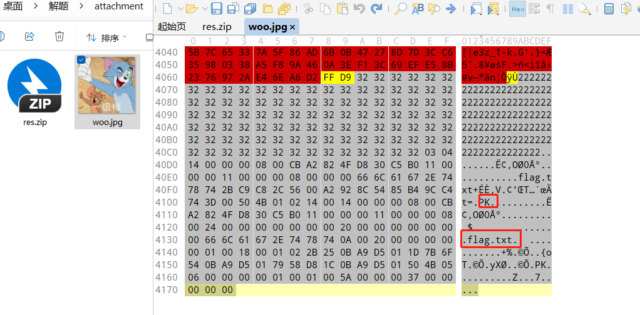Go to 解题 folder in breadcrumb
Image resolution: width=640 pixels, height=315 pixels.
click(x=59, y=6)
